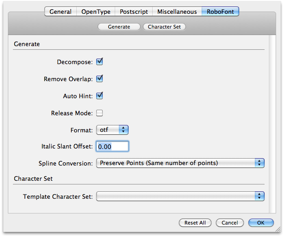Click the Cancel button
The width and height of the screenshot is (284, 237).
click(230, 223)
